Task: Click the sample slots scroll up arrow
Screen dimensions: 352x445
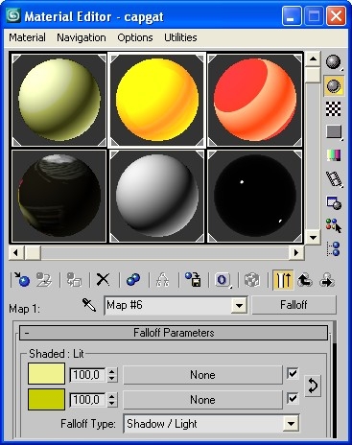Action: coord(313,59)
